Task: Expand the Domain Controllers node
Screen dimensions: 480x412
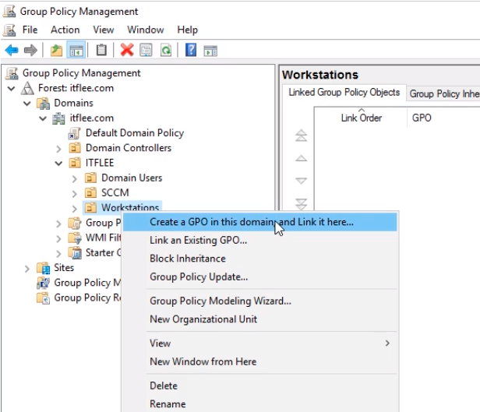Action: click(58, 149)
